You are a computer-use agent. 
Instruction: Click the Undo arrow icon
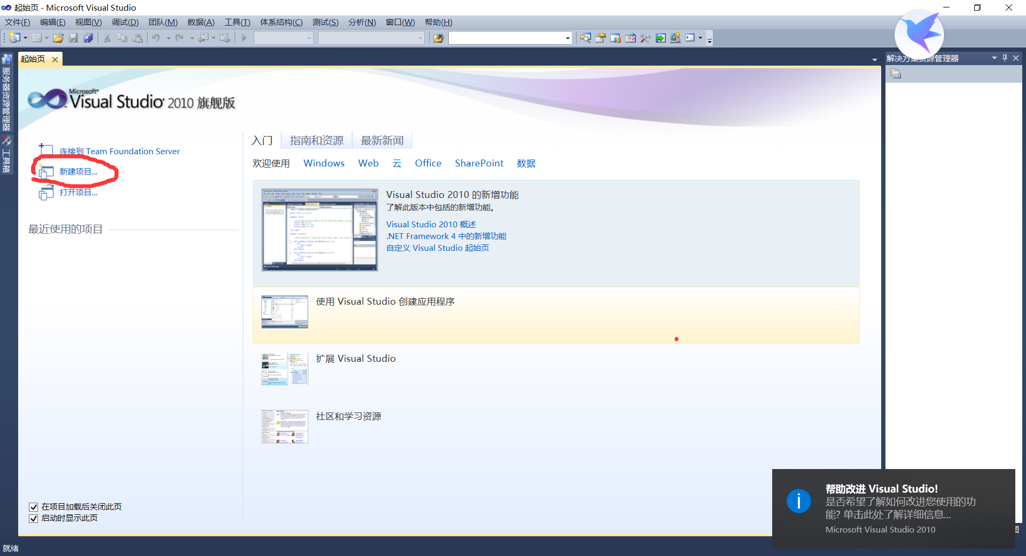(156, 38)
